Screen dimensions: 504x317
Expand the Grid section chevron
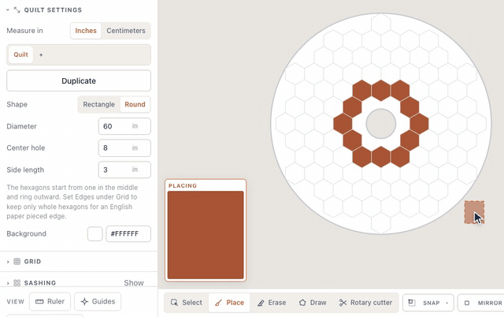pyautogui.click(x=8, y=262)
